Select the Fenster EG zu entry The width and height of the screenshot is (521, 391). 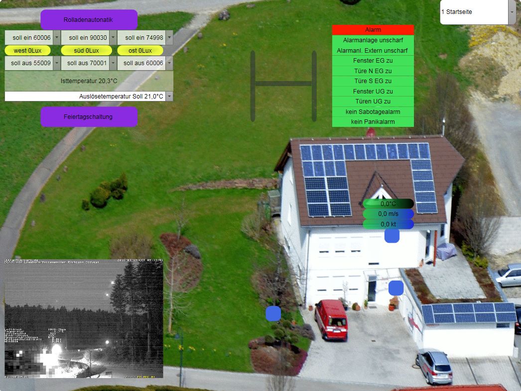tap(373, 61)
